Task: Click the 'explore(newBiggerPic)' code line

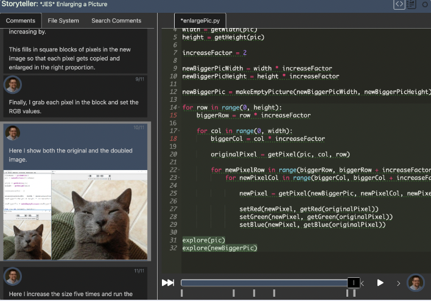Action: pyautogui.click(x=220, y=248)
